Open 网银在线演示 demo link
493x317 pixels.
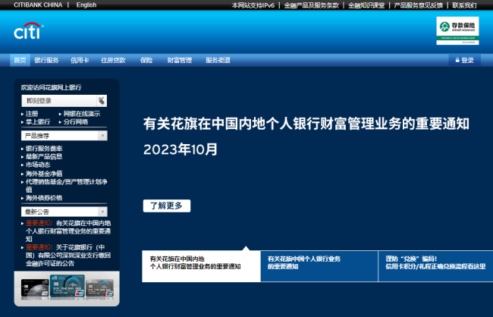tap(82, 114)
